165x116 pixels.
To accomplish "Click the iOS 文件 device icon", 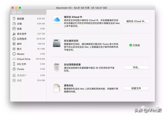I will pos(14,64).
